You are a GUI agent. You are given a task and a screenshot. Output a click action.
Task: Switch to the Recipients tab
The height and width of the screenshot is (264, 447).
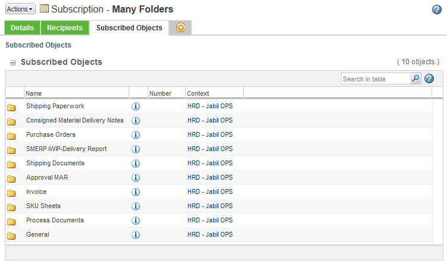(65, 27)
